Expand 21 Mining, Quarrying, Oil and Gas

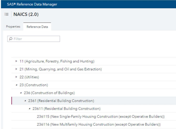click(x=16, y=69)
